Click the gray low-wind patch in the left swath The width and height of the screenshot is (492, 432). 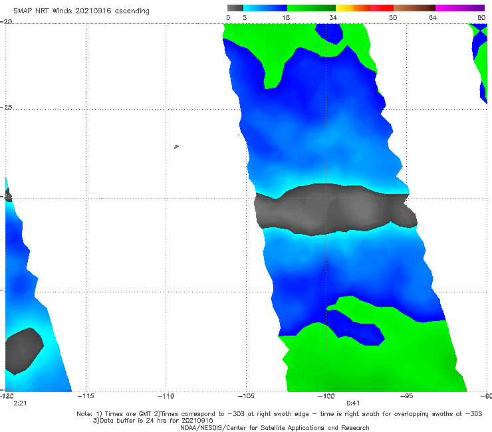[23, 351]
